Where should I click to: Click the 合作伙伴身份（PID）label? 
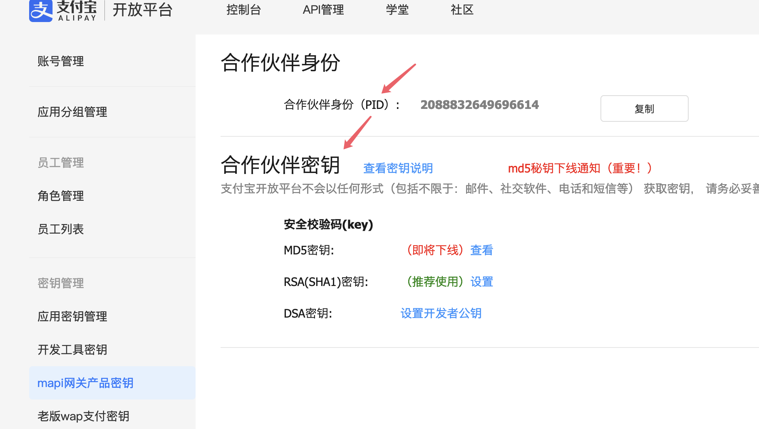point(342,104)
